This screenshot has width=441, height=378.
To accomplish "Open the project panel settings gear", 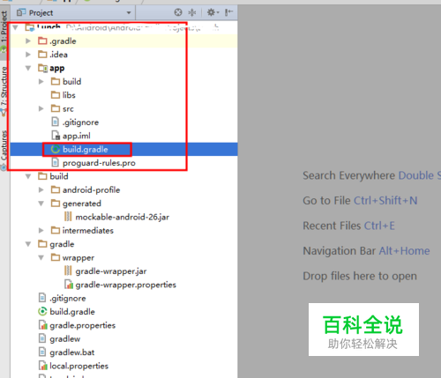I will pyautogui.click(x=213, y=12).
